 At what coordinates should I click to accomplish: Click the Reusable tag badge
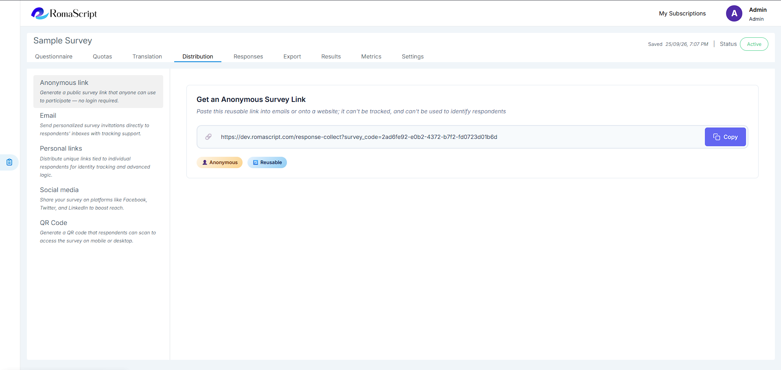click(x=267, y=162)
